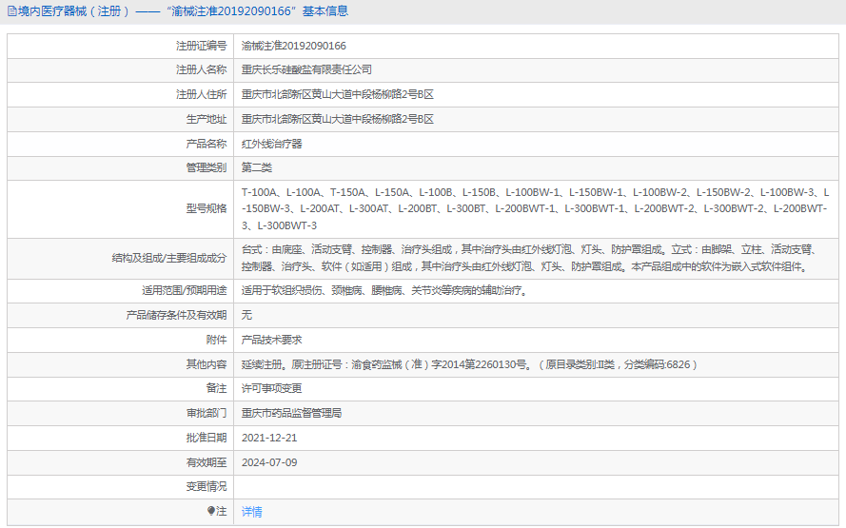Select expiry date 2024-07-09

(269, 462)
